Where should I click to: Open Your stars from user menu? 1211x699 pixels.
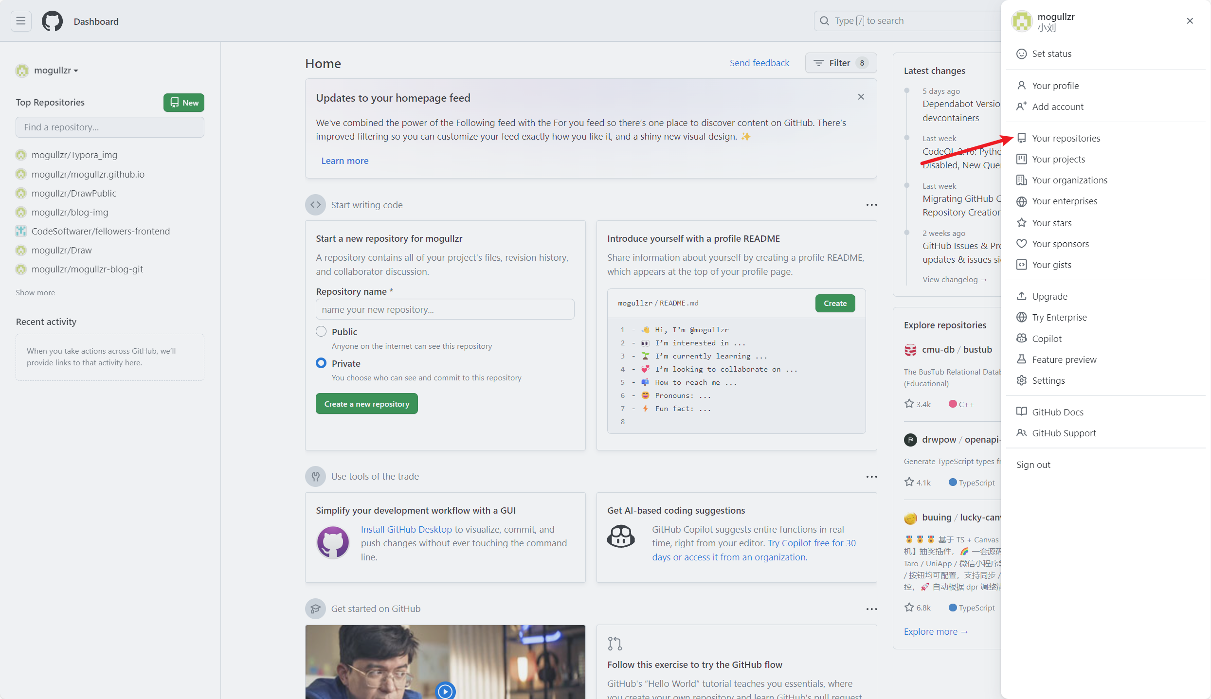[1051, 223]
